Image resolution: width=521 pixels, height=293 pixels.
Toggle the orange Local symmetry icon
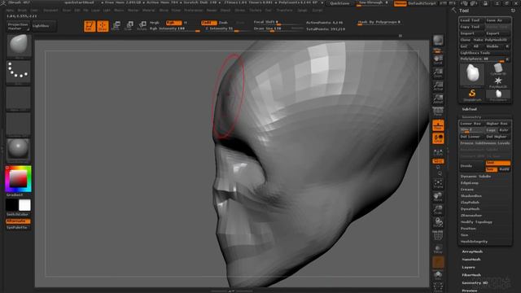click(438, 138)
